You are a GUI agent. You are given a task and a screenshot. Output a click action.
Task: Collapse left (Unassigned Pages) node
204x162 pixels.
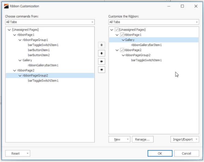(9, 30)
